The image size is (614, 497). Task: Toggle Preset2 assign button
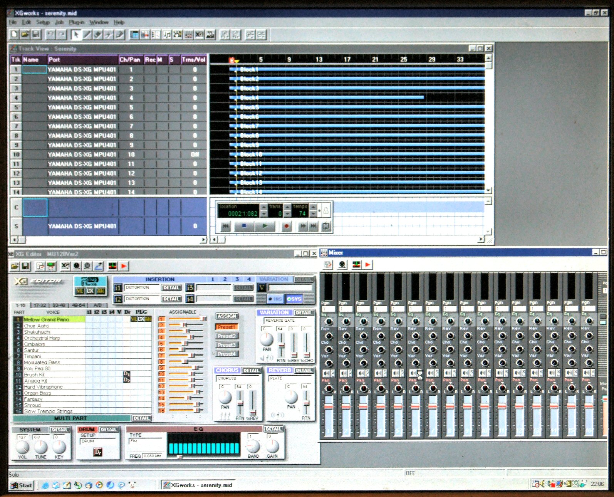(x=226, y=336)
